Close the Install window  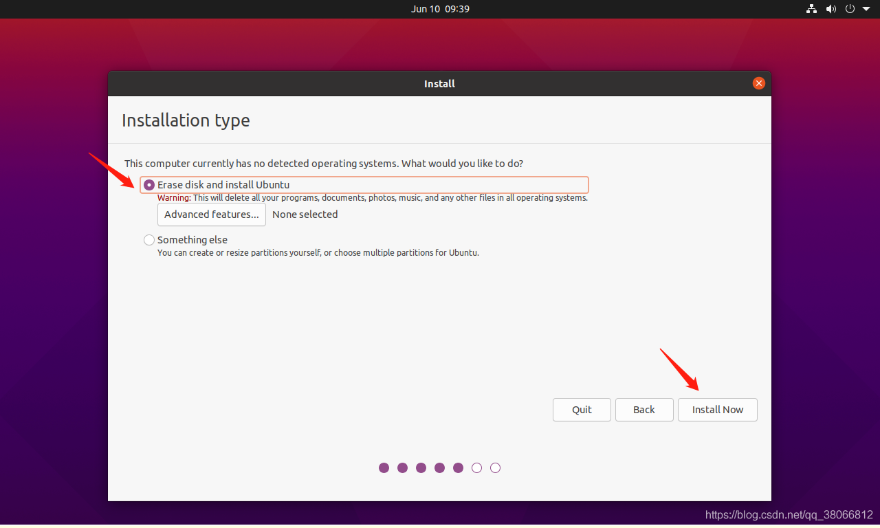click(x=759, y=83)
